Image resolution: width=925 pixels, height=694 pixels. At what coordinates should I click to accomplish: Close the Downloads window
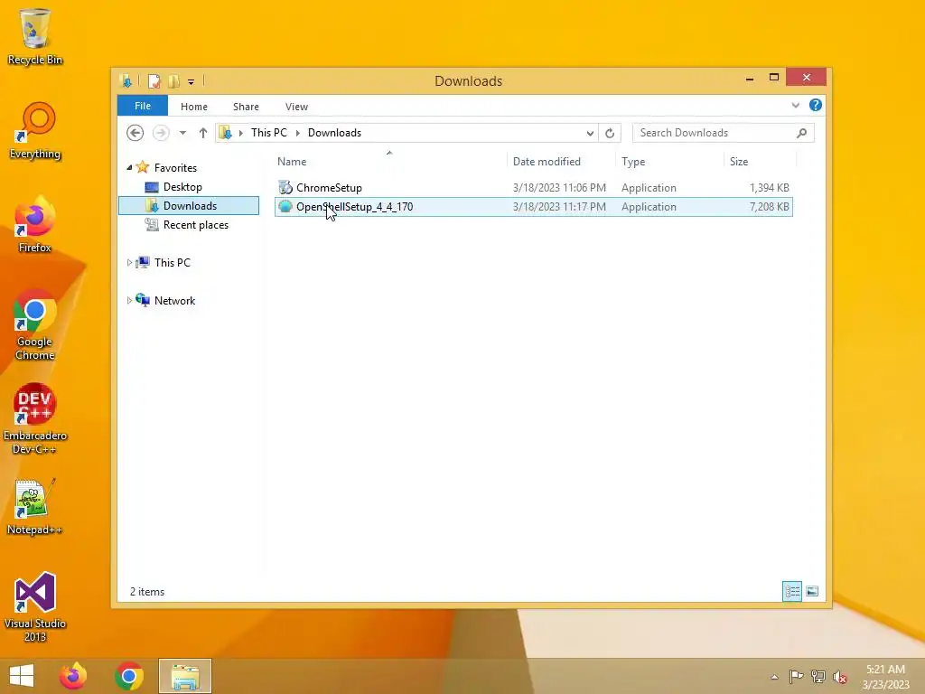pyautogui.click(x=807, y=78)
